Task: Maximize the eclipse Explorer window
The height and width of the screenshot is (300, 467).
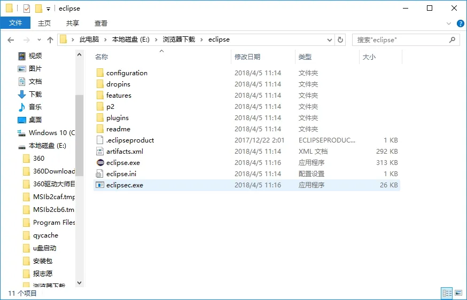Action: click(x=430, y=9)
